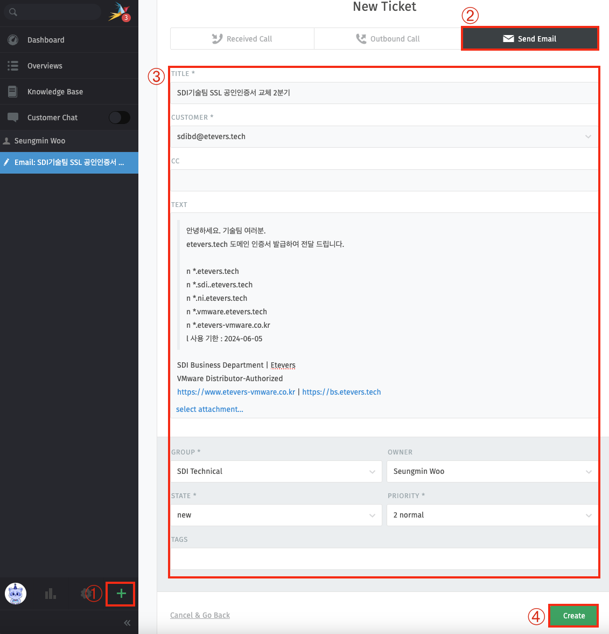Click the line 'n *.sdi..etevers.tech'
The image size is (609, 634).
click(x=219, y=285)
